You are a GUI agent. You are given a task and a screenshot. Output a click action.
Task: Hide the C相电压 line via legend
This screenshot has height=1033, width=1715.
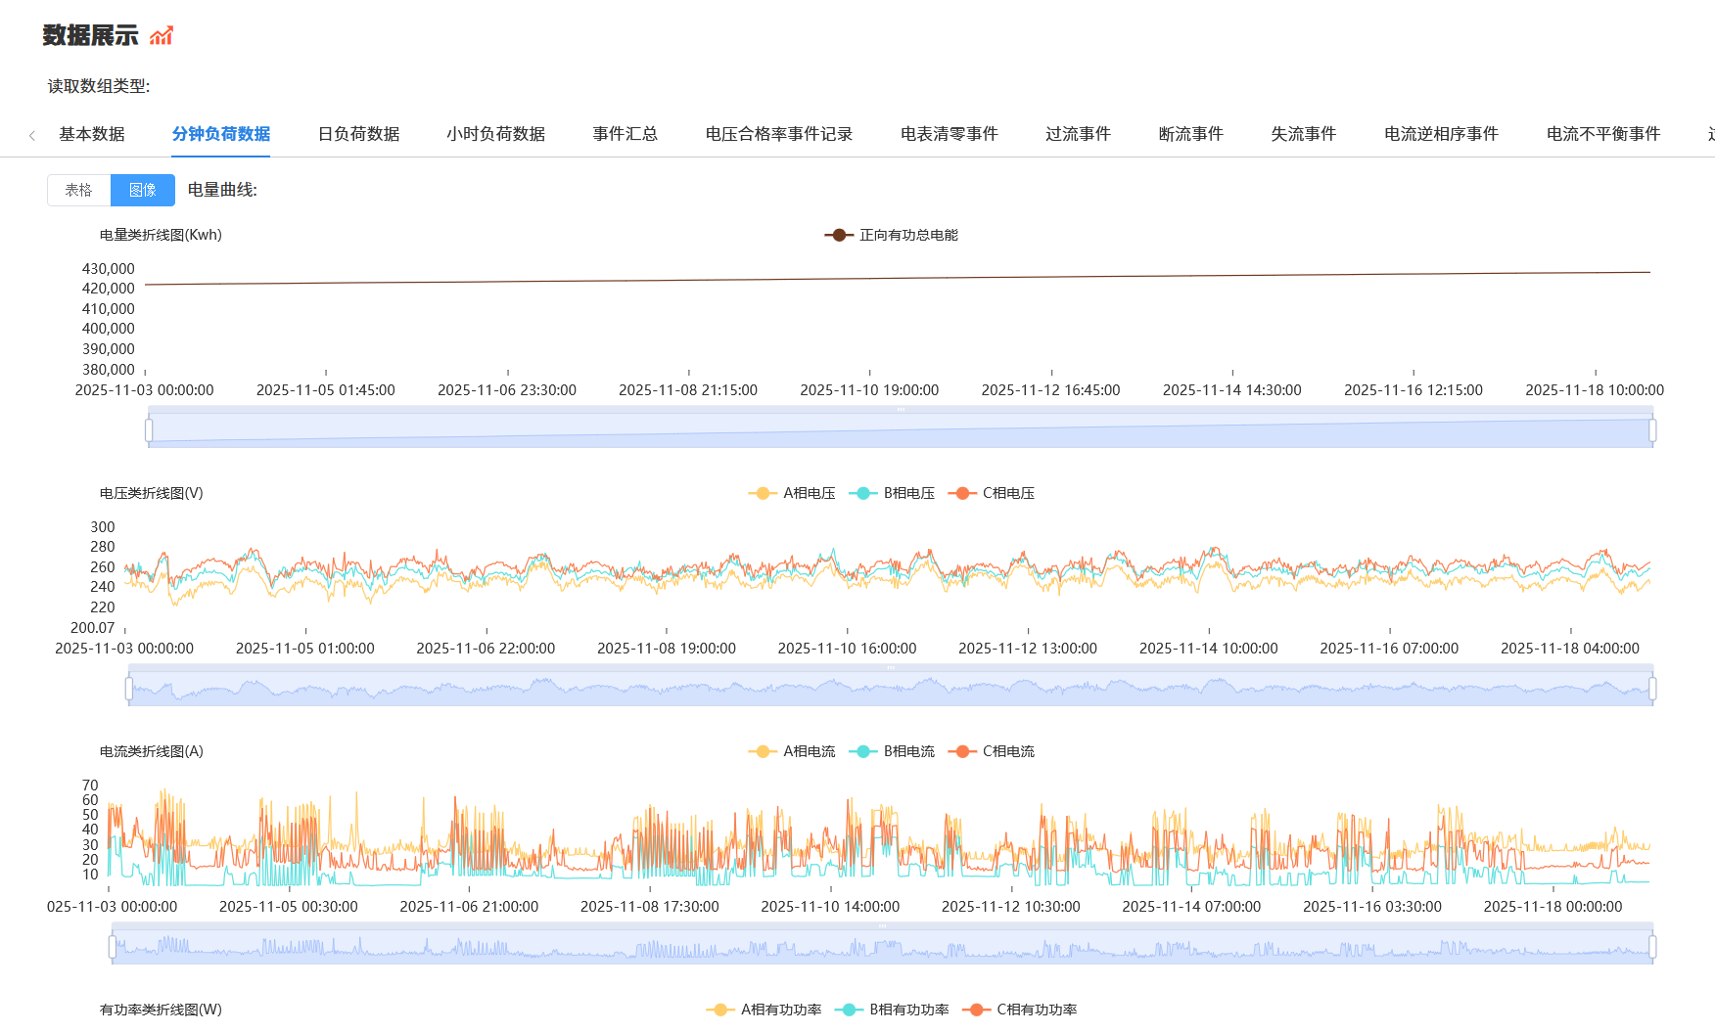coord(992,493)
